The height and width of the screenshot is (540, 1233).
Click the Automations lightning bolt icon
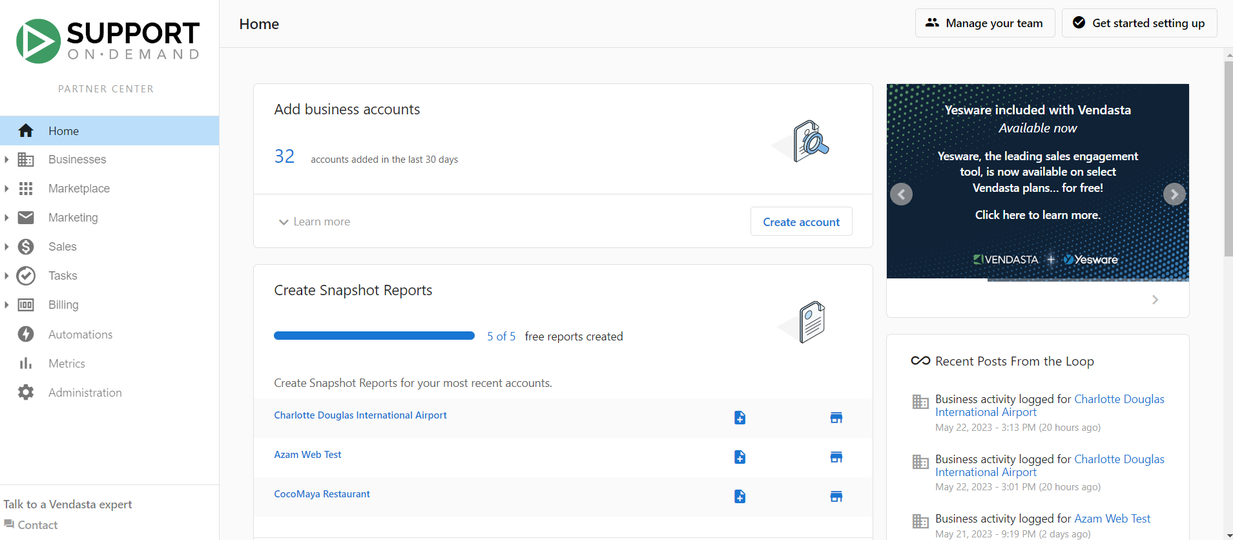click(26, 334)
